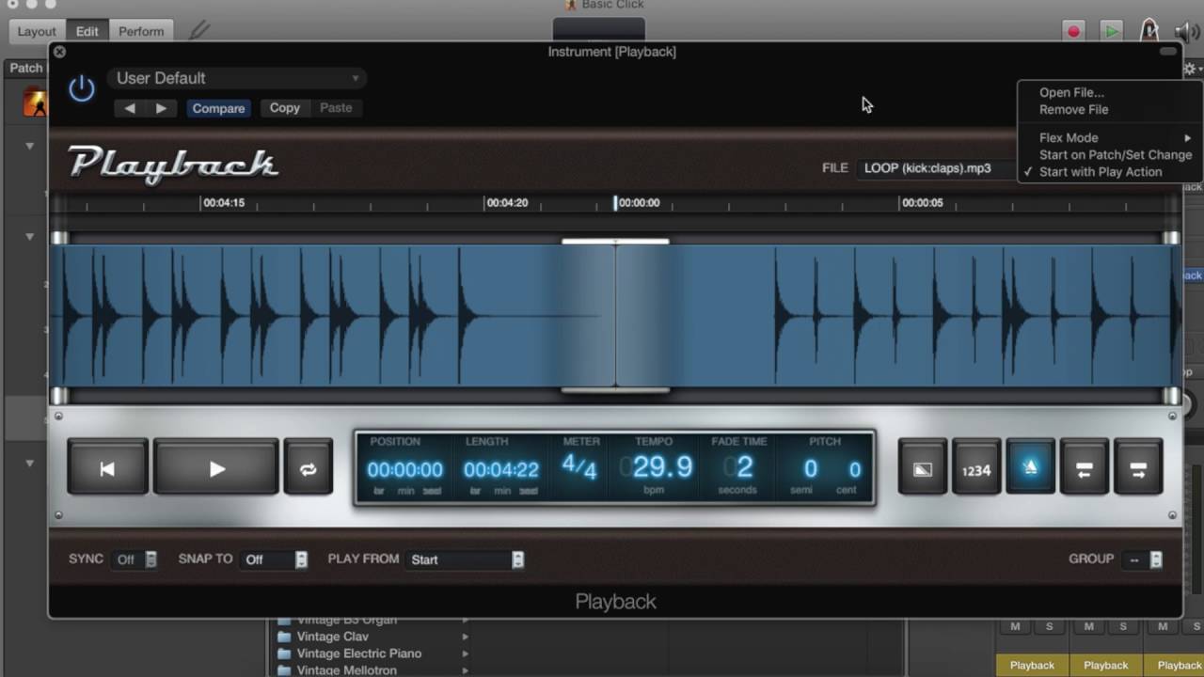Click the MainStage master mute speaker icon

click(x=1187, y=32)
